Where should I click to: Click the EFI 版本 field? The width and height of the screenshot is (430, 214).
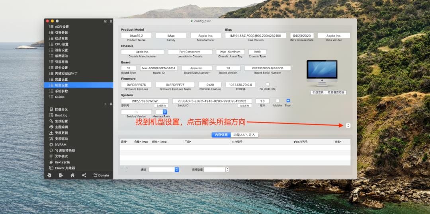click(240, 85)
